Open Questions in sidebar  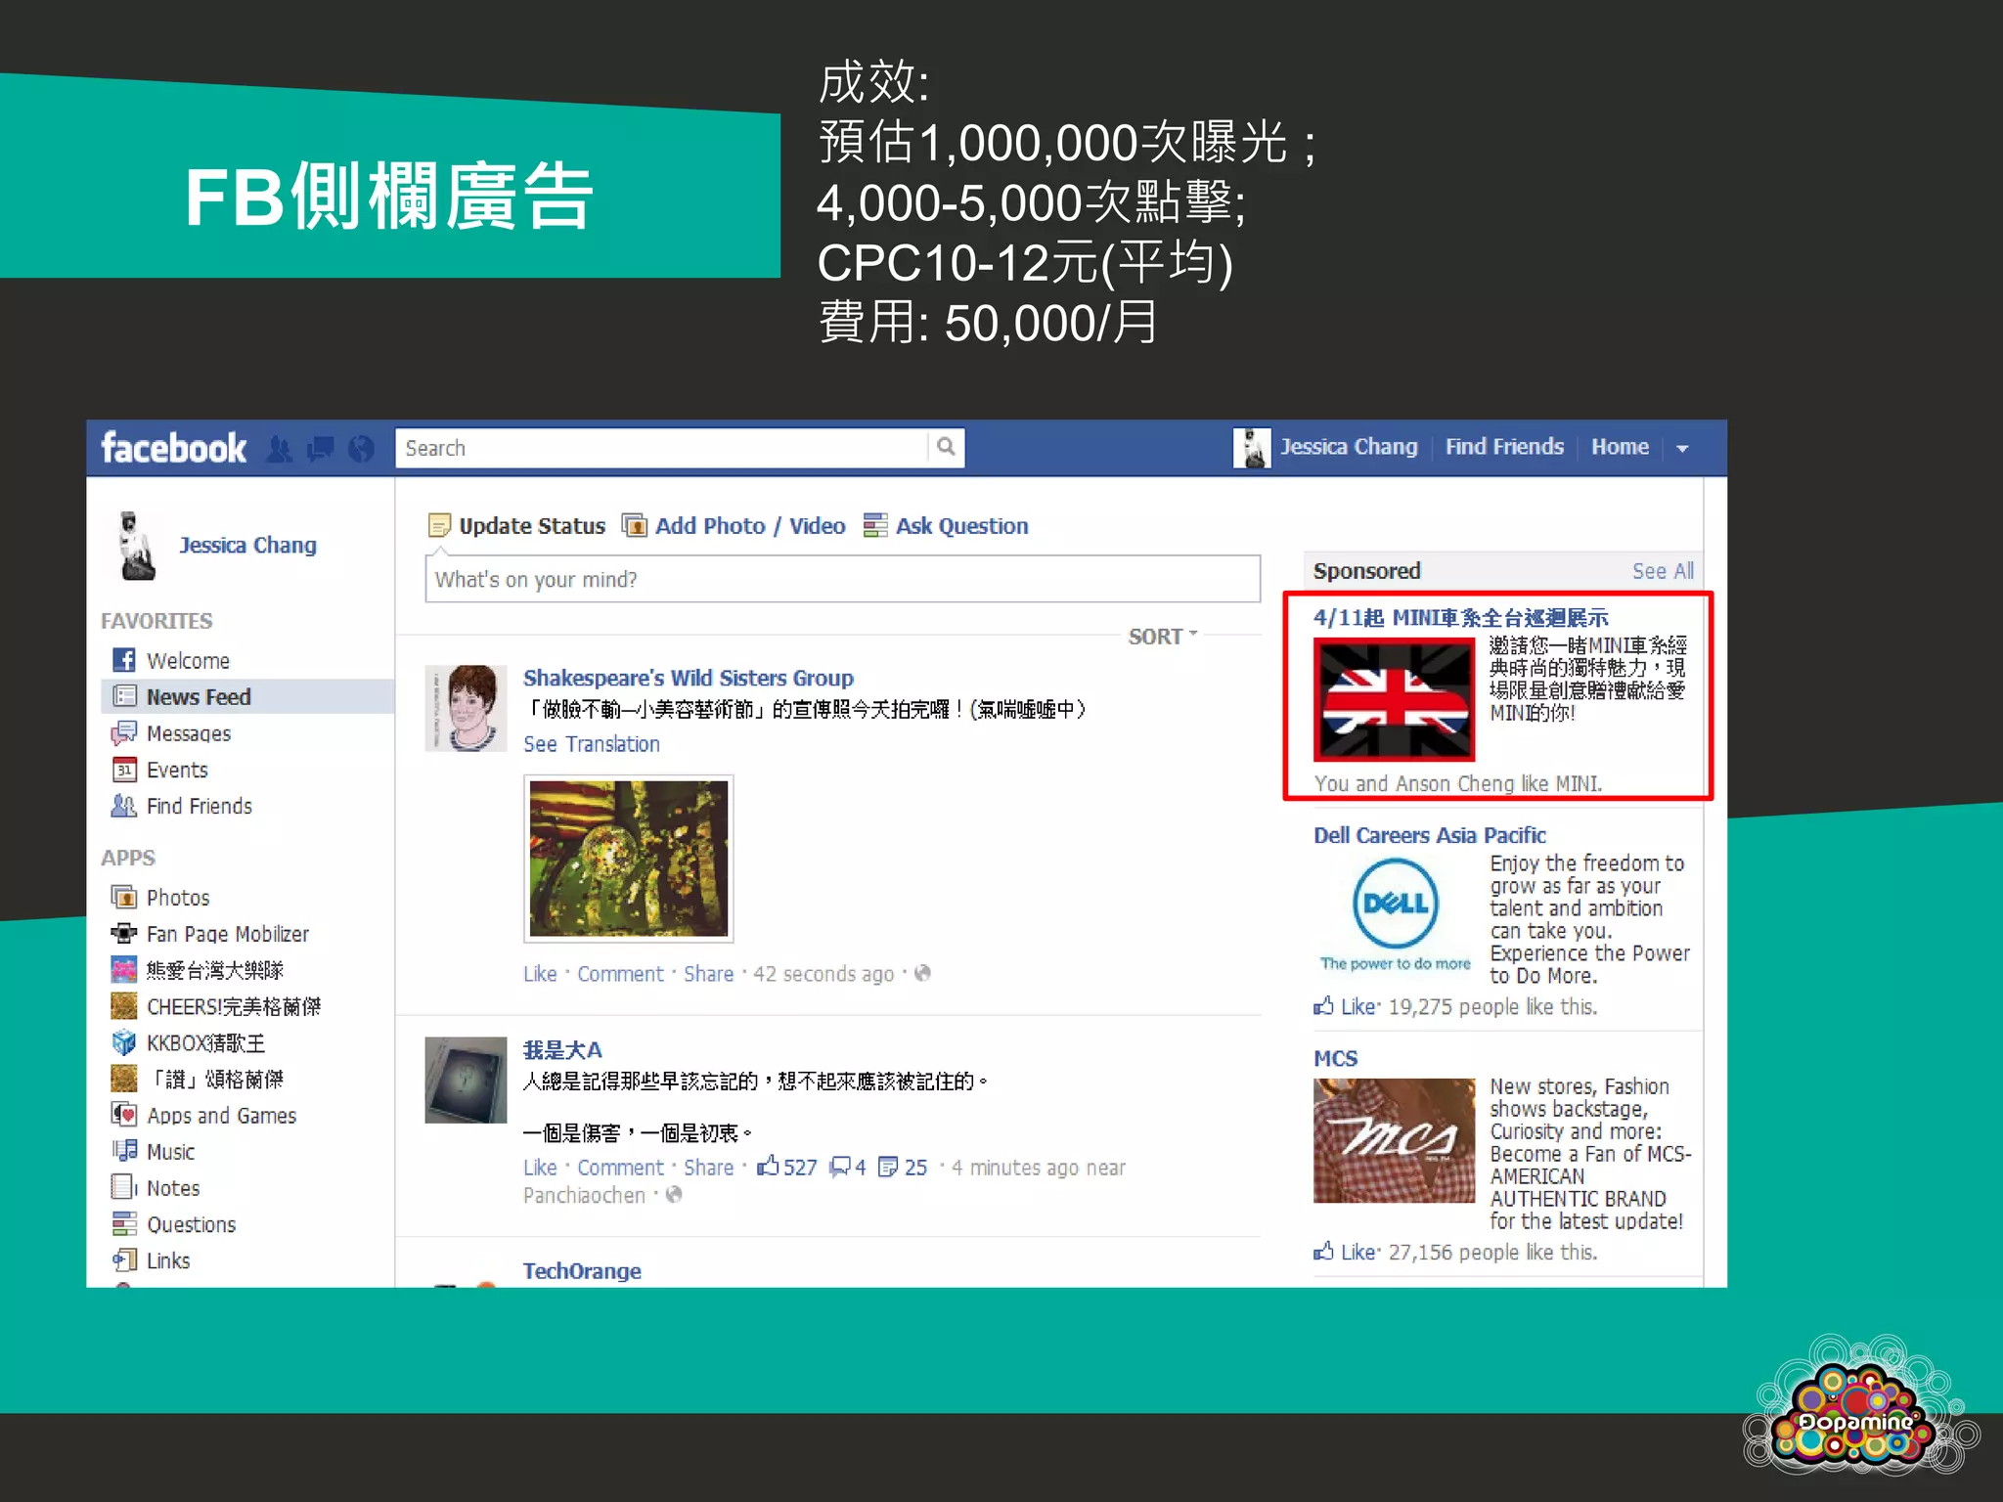click(174, 1224)
